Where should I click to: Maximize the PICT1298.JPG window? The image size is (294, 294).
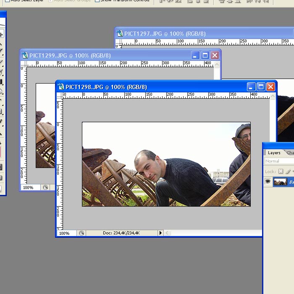(x=261, y=87)
